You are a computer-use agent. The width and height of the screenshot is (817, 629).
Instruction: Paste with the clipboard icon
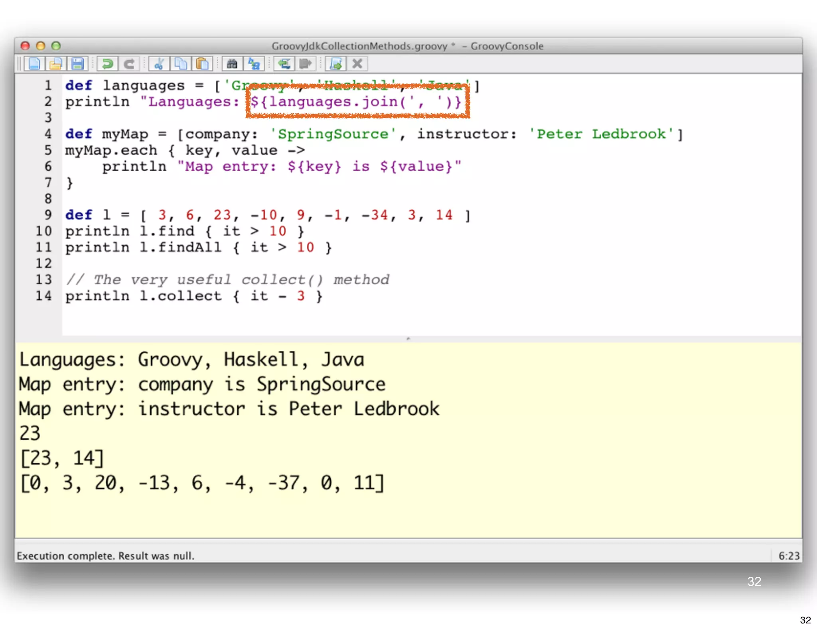[x=202, y=64]
